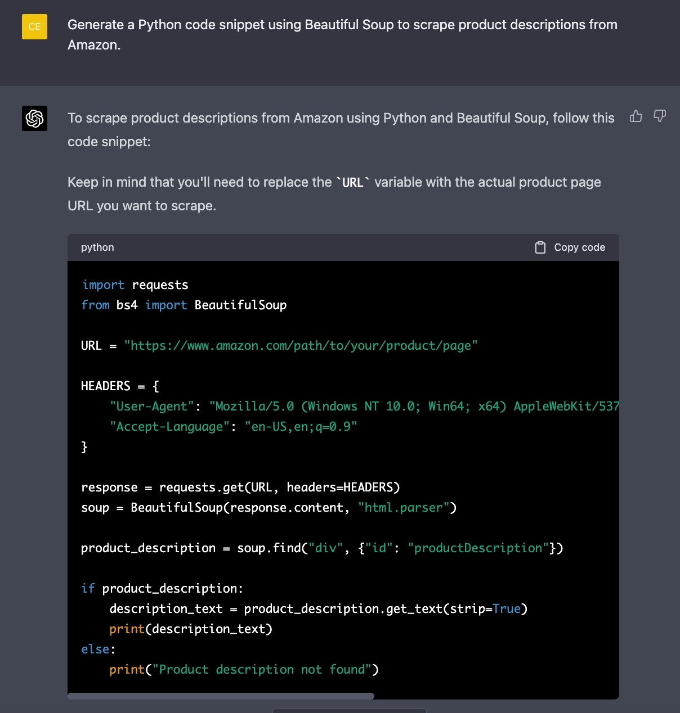This screenshot has height=713, width=680.
Task: Click the thumbs down feedback icon
Action: click(659, 116)
